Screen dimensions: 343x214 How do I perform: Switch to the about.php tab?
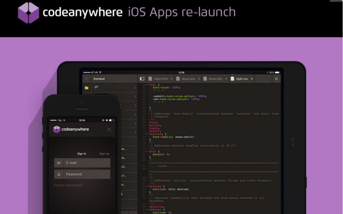point(188,79)
